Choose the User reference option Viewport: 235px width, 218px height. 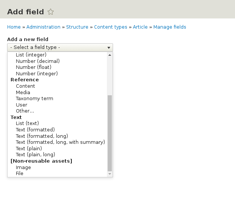pos(22,105)
